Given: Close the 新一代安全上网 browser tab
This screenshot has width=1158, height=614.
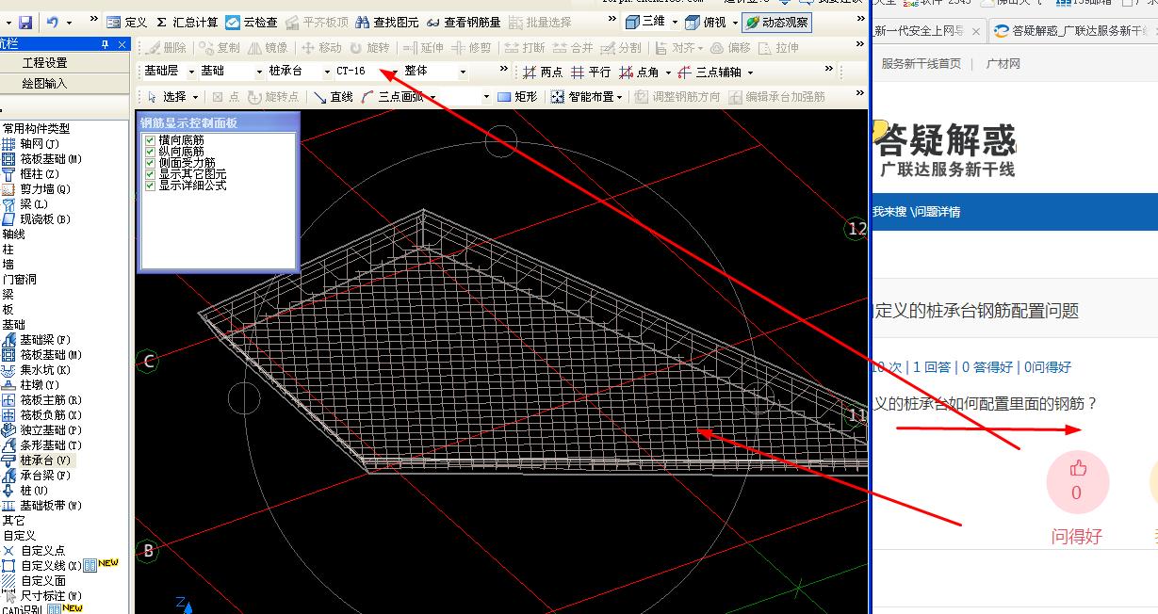Looking at the screenshot, I should [x=975, y=31].
